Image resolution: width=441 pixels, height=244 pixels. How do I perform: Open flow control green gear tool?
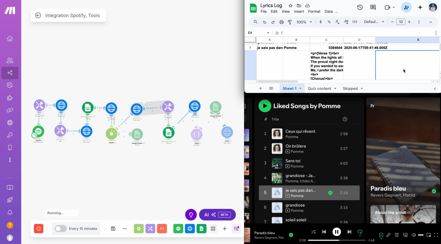coord(139,229)
